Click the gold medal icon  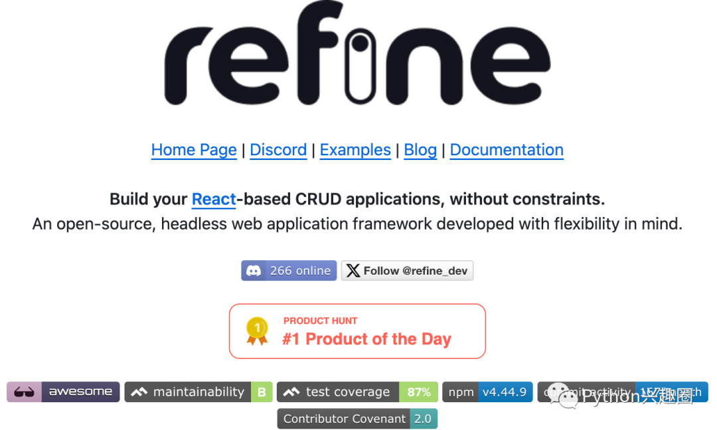[257, 331]
